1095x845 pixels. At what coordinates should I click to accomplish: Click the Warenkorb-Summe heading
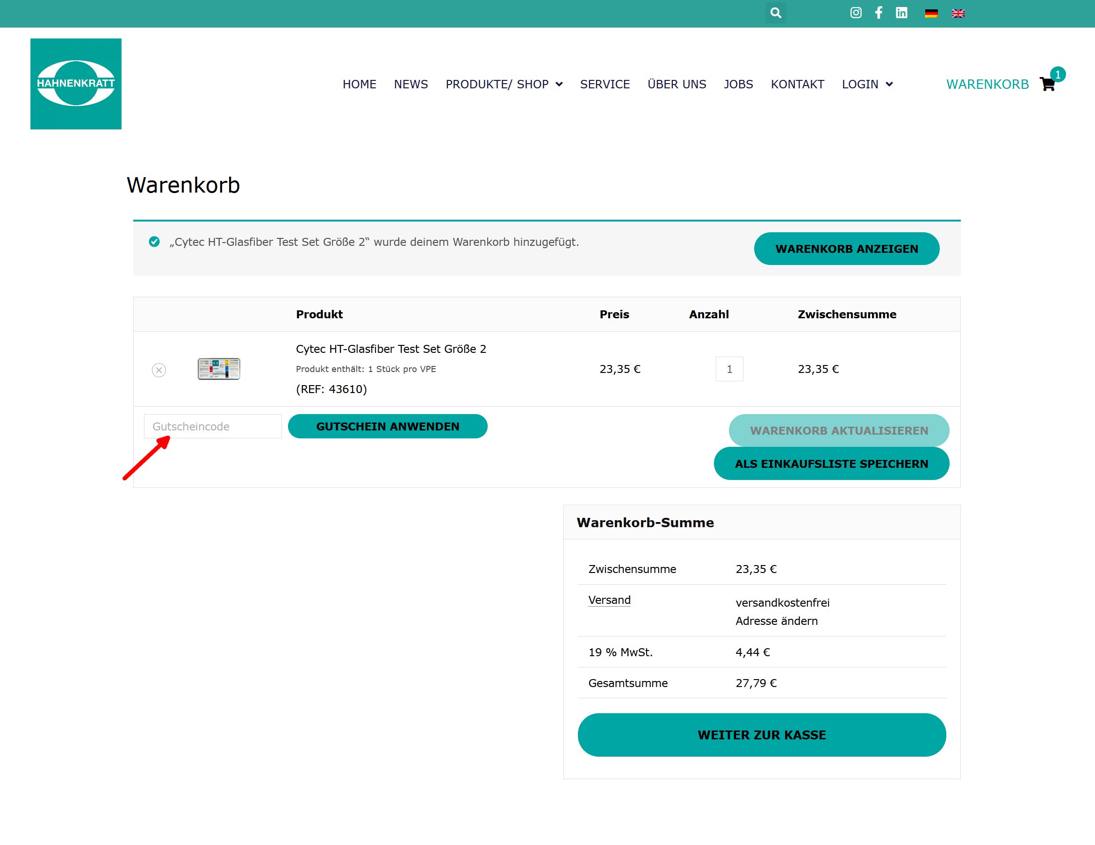(x=645, y=522)
